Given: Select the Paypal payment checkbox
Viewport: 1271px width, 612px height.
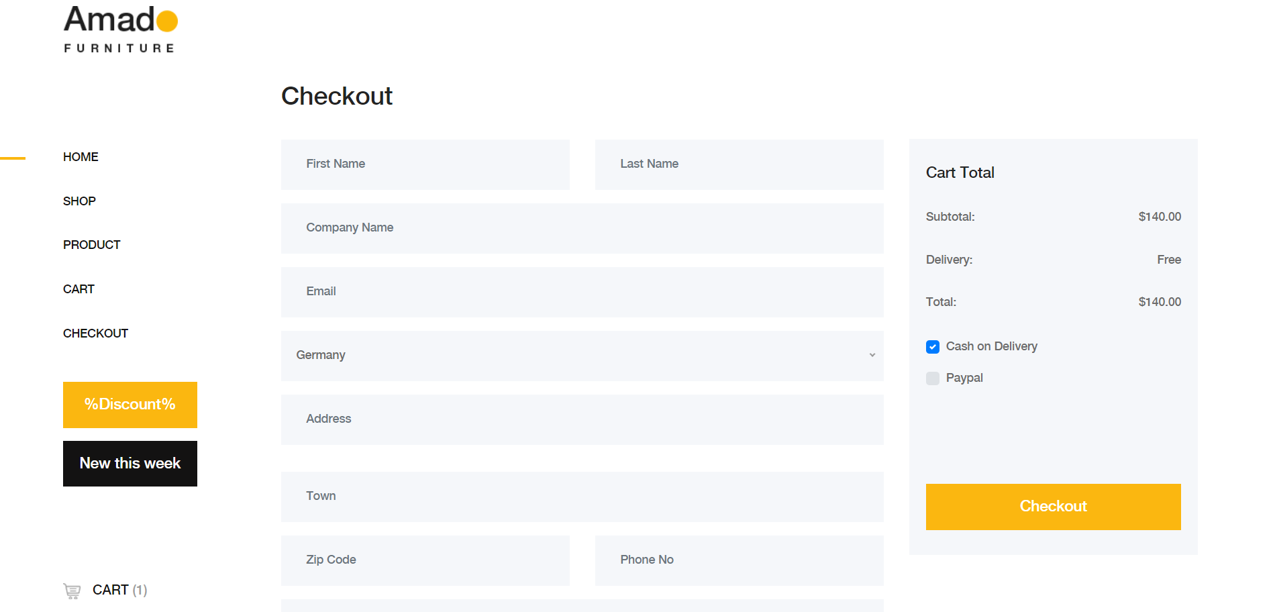Looking at the screenshot, I should (x=933, y=378).
